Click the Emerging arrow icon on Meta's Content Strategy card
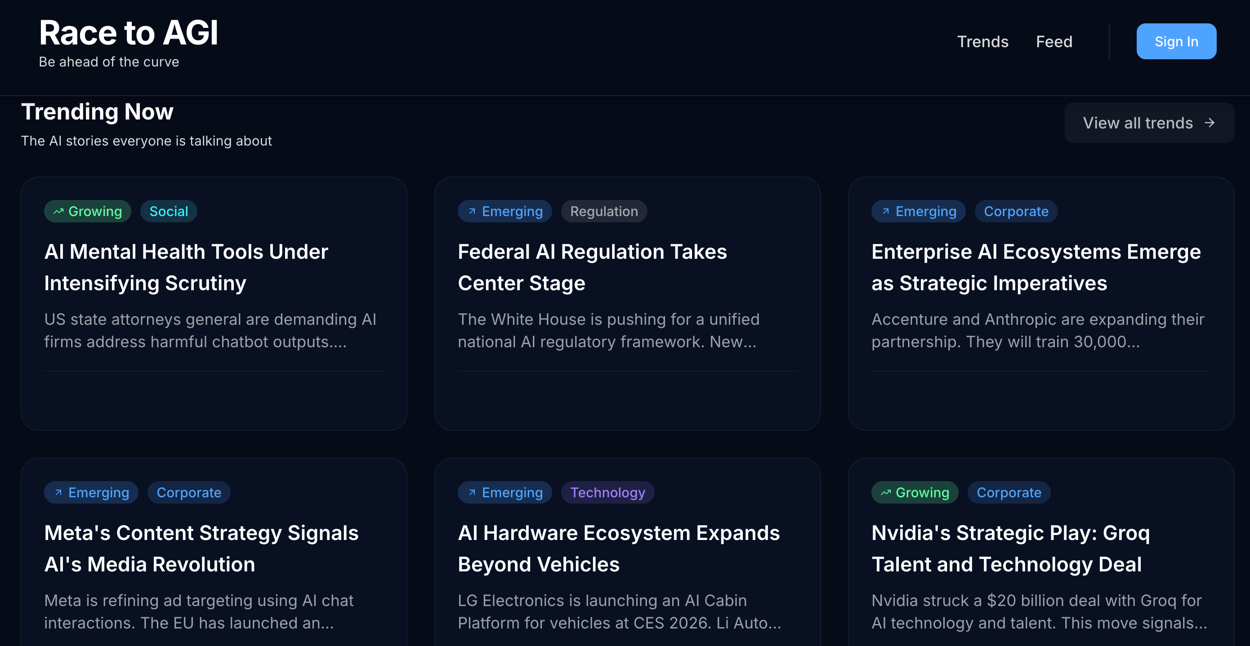This screenshot has width=1250, height=646. (x=58, y=493)
